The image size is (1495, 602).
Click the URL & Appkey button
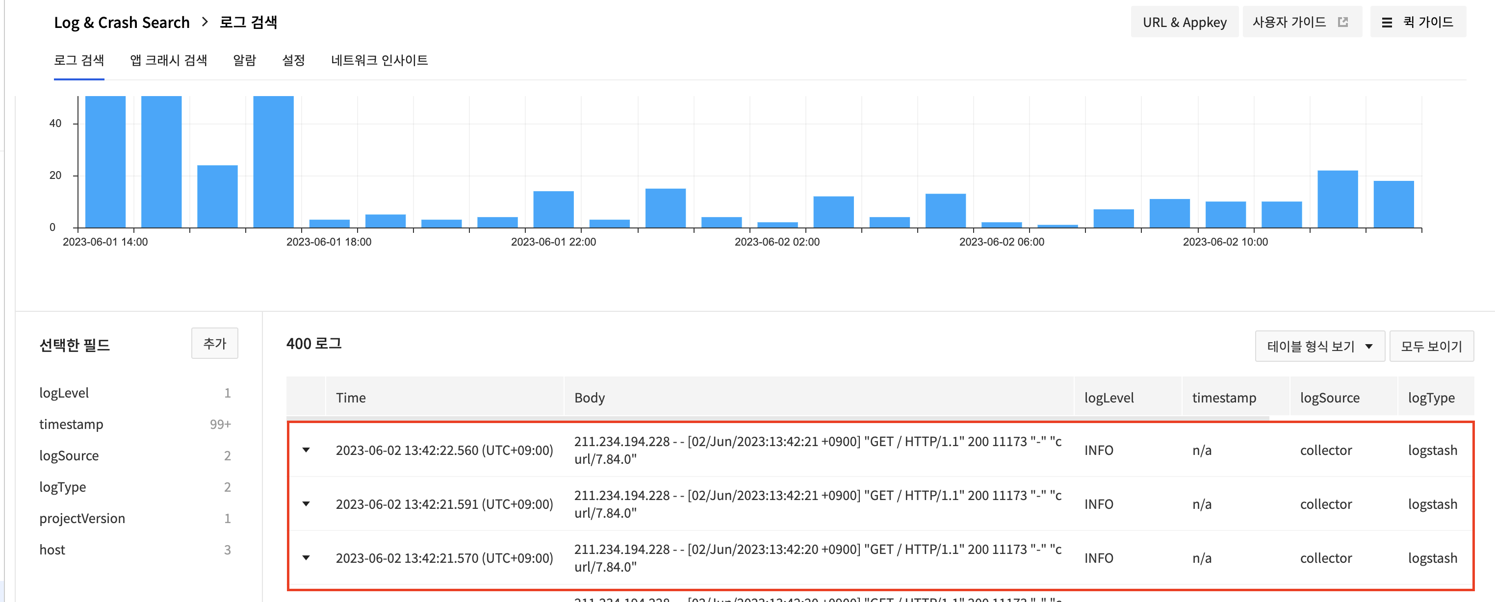tap(1184, 22)
